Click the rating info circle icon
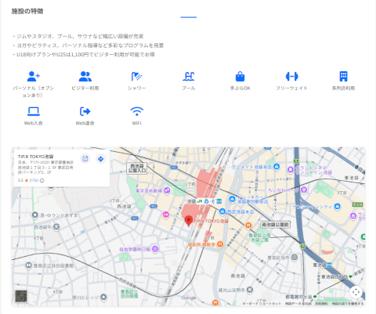 tap(42, 180)
